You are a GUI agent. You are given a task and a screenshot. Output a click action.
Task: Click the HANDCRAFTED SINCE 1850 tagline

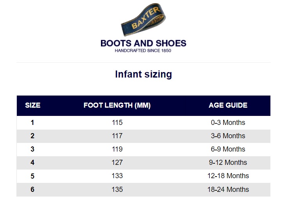click(x=143, y=51)
